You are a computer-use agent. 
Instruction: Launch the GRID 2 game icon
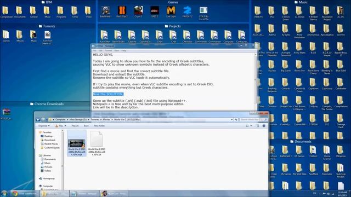155,12
